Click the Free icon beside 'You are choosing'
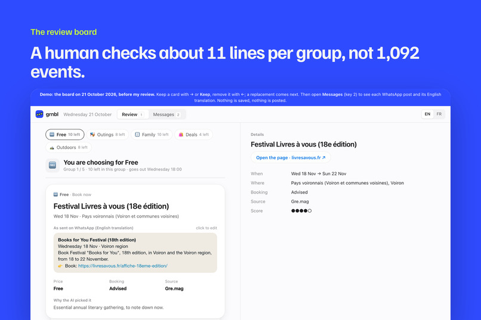The image size is (481, 320). (x=53, y=165)
